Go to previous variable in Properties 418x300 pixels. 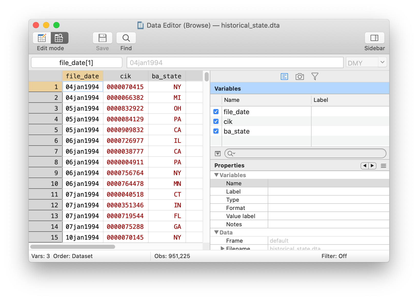tap(364, 166)
